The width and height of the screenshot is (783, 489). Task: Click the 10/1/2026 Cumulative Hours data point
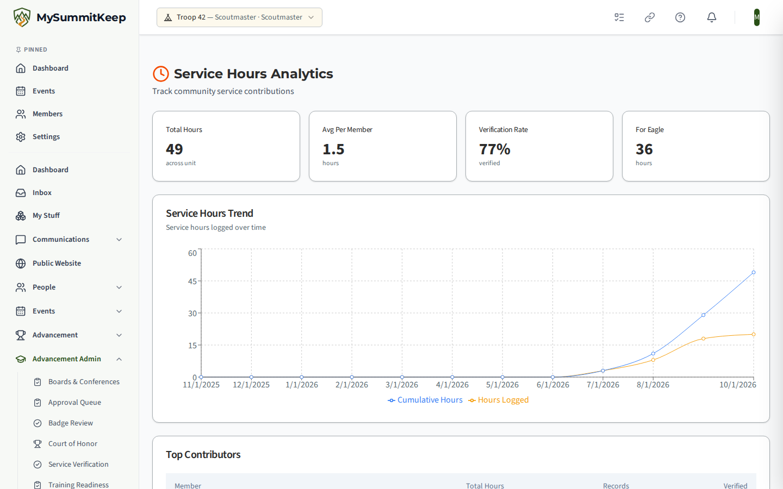[x=754, y=272]
